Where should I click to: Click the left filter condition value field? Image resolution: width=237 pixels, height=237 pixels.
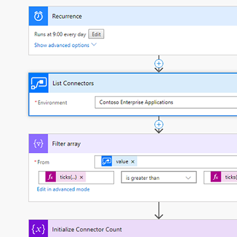[76, 177]
